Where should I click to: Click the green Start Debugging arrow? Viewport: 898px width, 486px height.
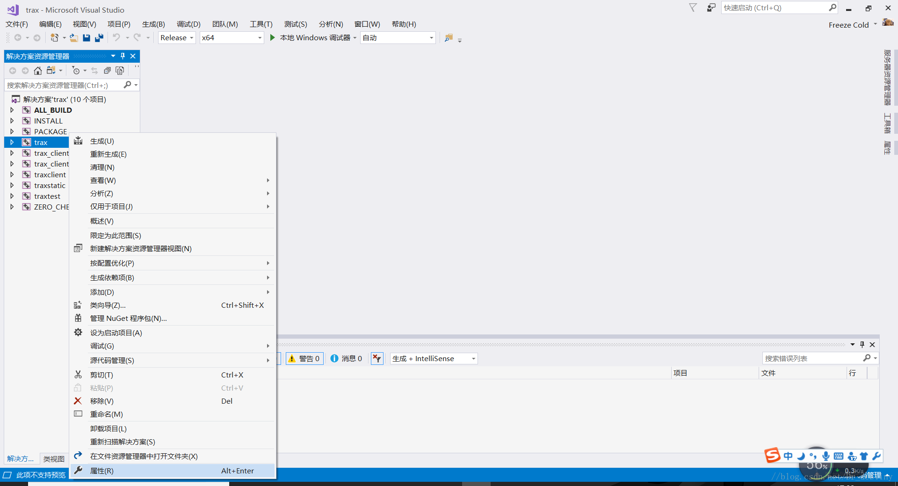click(272, 38)
